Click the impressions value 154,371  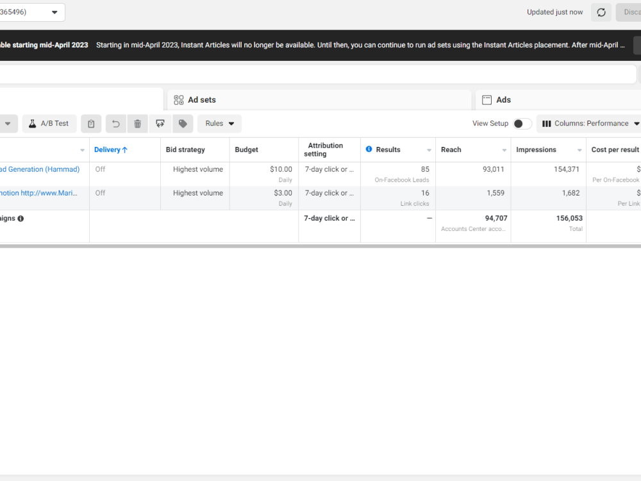pyautogui.click(x=567, y=169)
